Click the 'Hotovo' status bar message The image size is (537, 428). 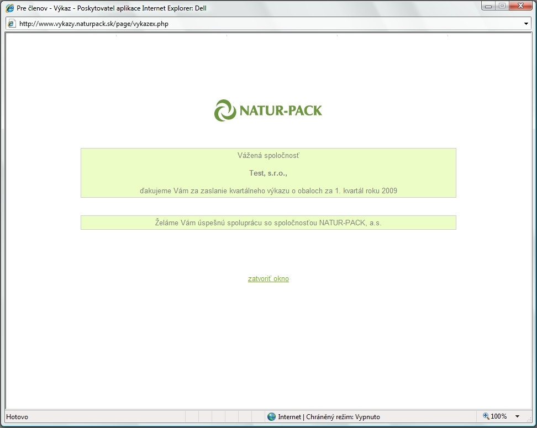pyautogui.click(x=17, y=417)
